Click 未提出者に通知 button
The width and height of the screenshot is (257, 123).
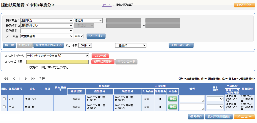tap(181, 45)
